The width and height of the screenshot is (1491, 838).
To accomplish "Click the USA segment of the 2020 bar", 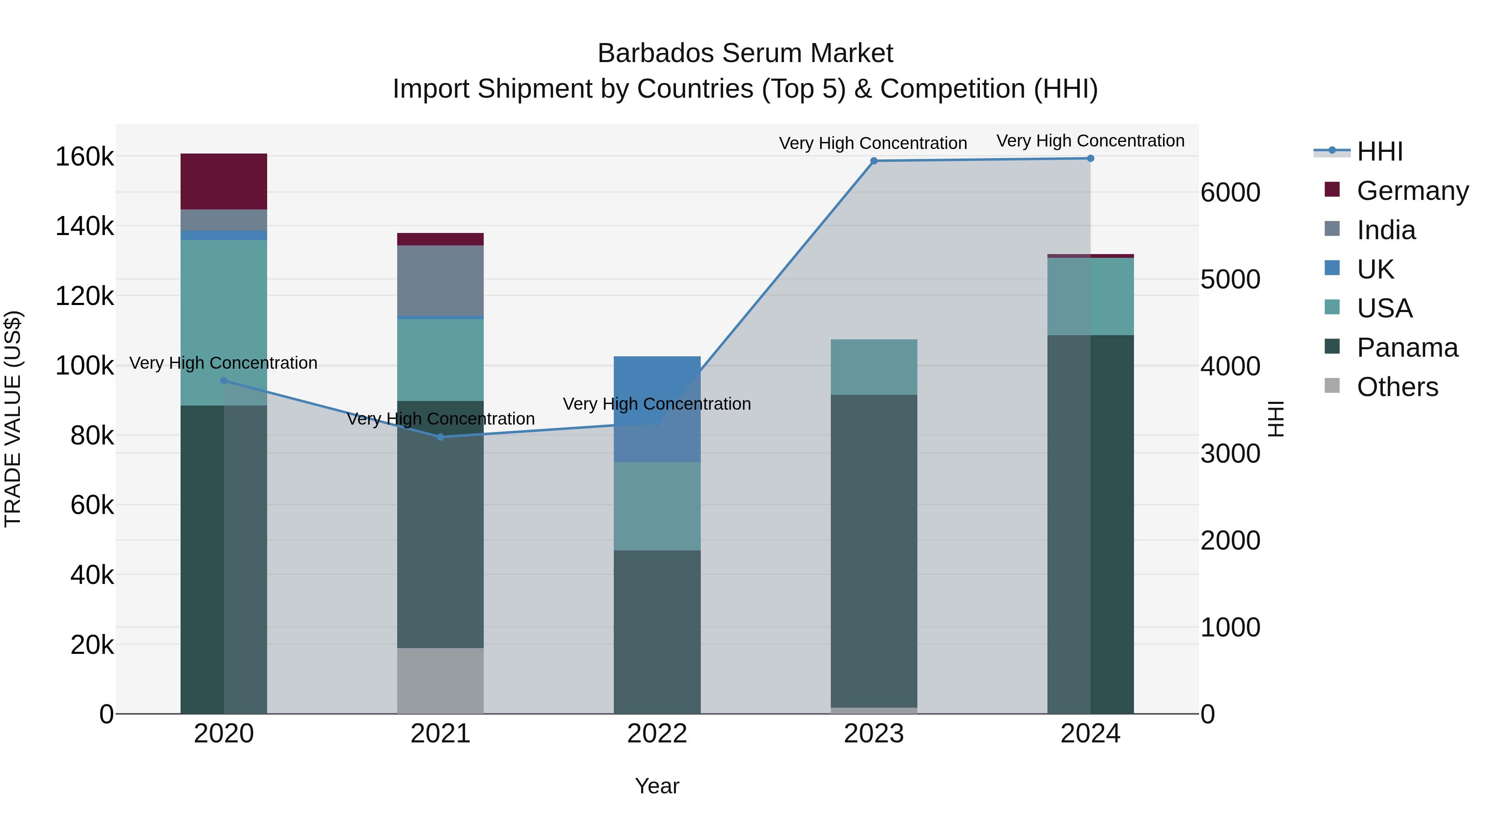I will [x=224, y=323].
